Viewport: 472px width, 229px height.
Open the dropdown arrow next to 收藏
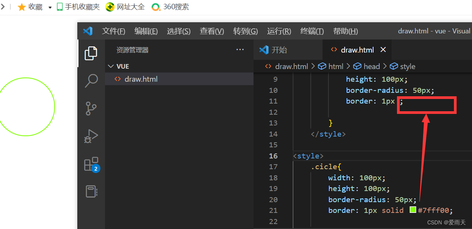(50, 7)
